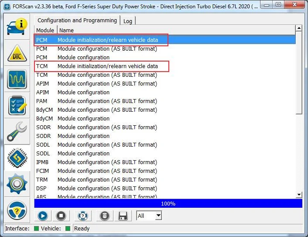The width and height of the screenshot is (308, 237).
Task: Open the oscilloscope dashboard section
Action: pyautogui.click(x=17, y=79)
